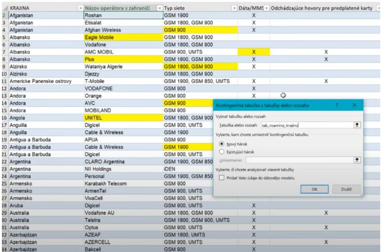The width and height of the screenshot is (381, 252).
Task: Click the NII Holdings cell
Action: [124, 169]
